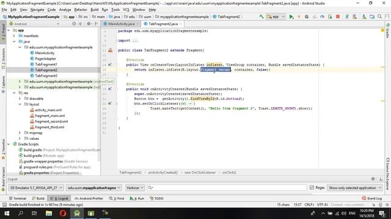The image size is (391, 219).
Task: Collapse the Gradle Scripts node
Action: tap(9, 145)
